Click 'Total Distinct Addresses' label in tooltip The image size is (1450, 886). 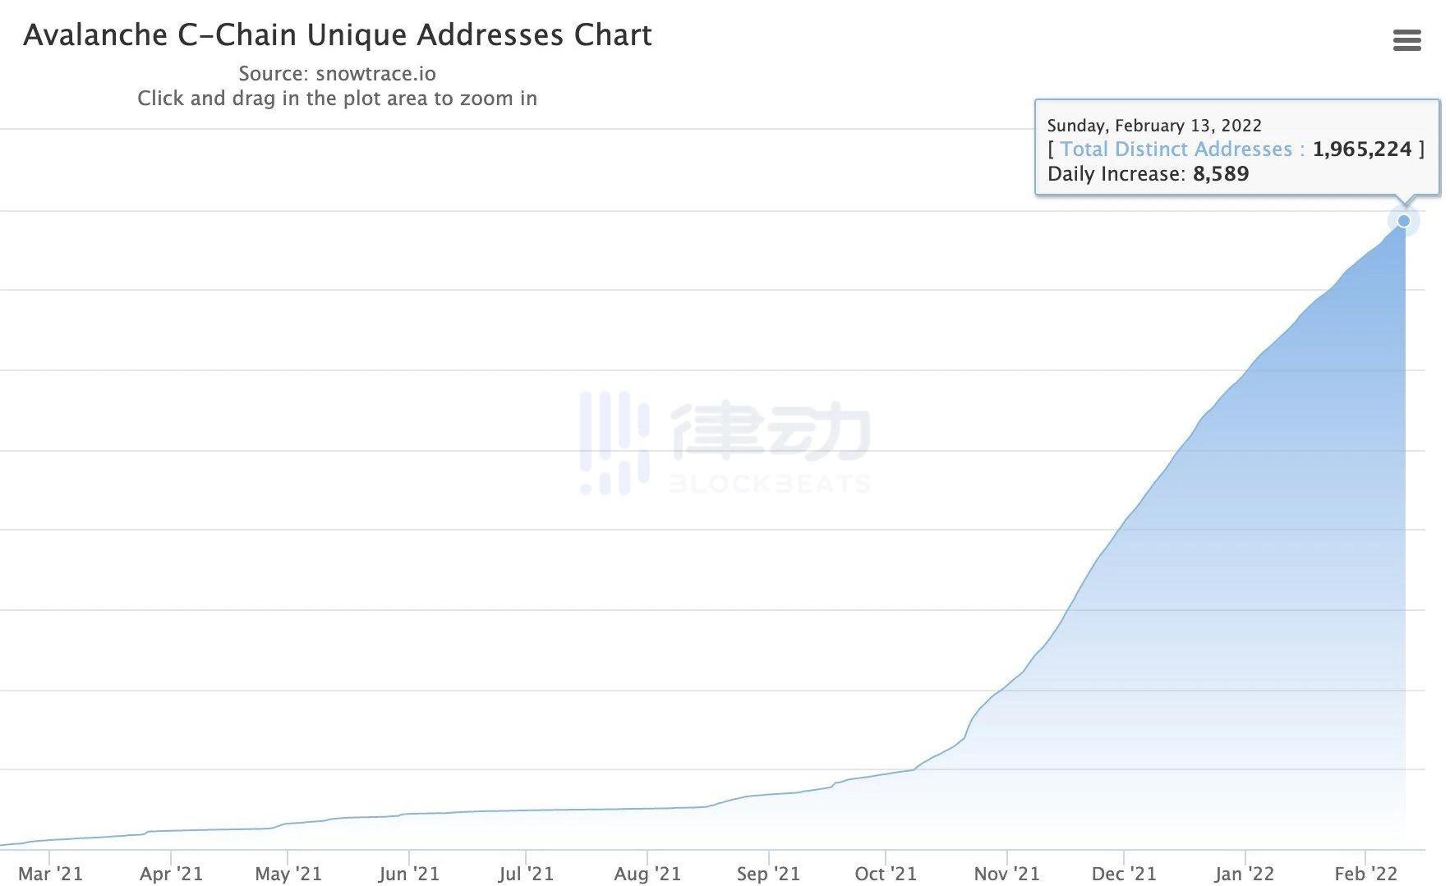[x=1176, y=149]
